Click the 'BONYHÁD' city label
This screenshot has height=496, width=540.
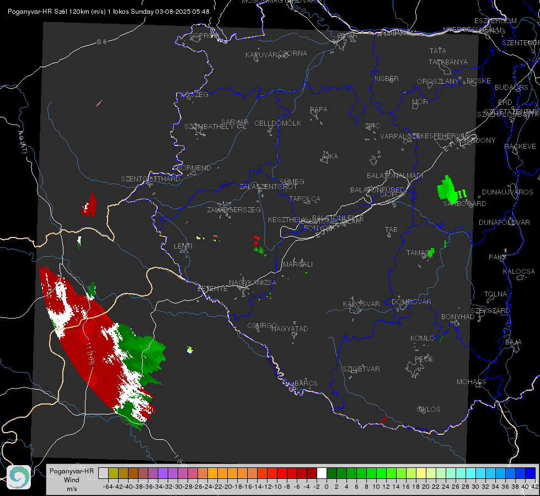coord(458,317)
